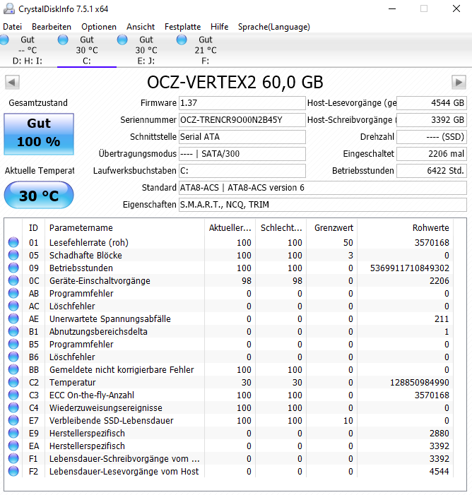The height and width of the screenshot is (495, 472).
Task: Click status orb for EA Herstellerspezifisch
Action: pyautogui.click(x=13, y=446)
